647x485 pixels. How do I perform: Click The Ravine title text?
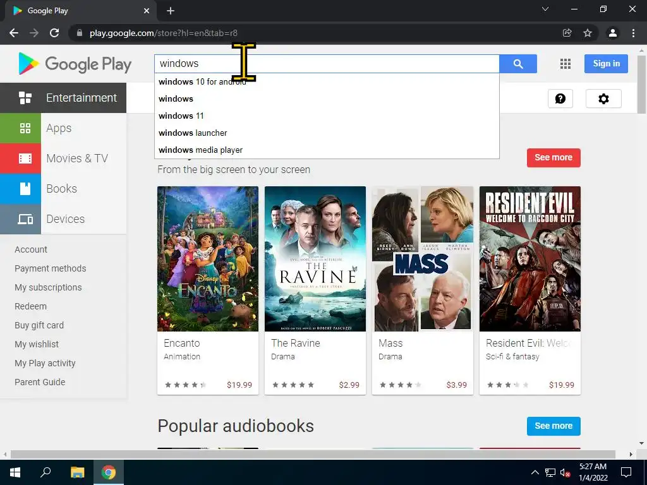pos(296,343)
